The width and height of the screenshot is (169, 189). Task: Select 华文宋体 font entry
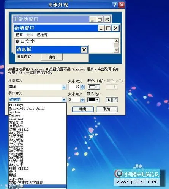point(38,151)
